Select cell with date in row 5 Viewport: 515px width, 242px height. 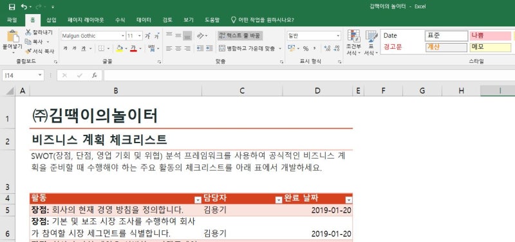coord(317,210)
